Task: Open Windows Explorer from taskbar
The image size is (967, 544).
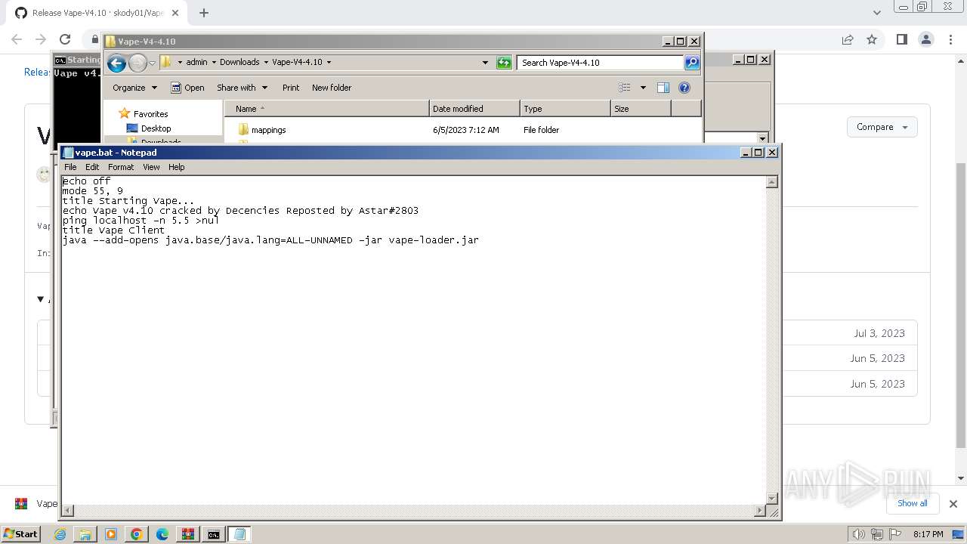Action: point(85,534)
